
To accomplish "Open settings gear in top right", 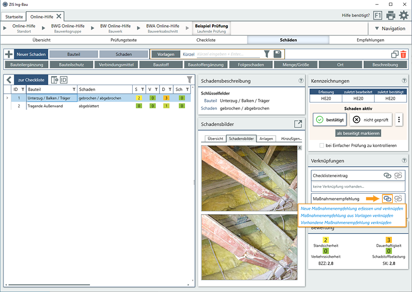I will point(404,15).
